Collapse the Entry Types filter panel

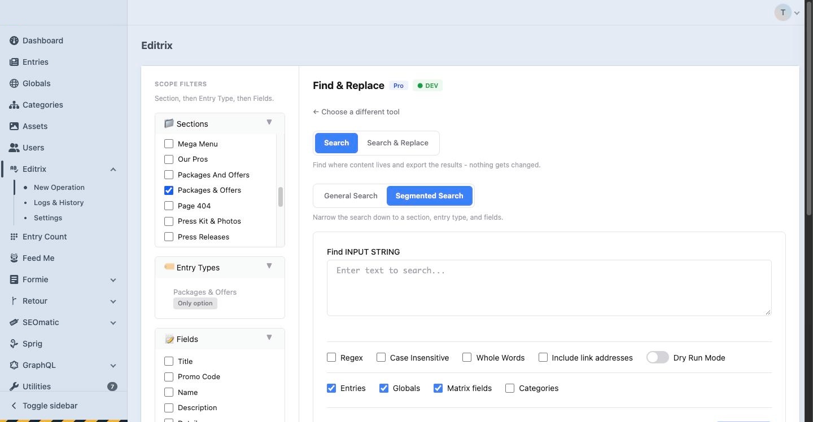tap(269, 266)
